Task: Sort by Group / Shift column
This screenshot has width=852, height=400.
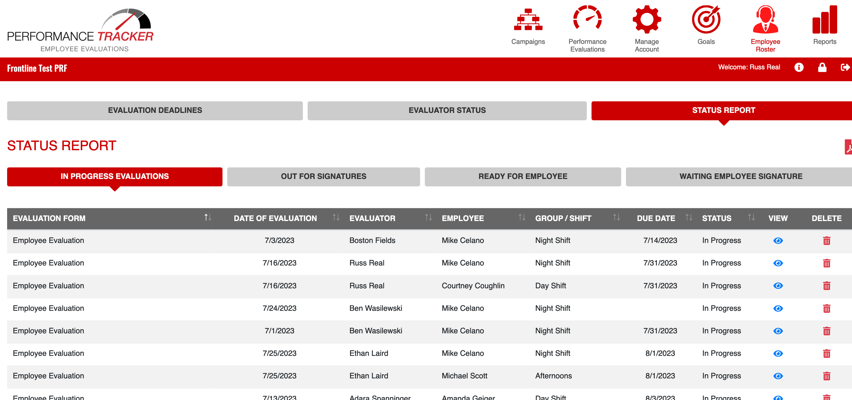Action: coord(616,217)
